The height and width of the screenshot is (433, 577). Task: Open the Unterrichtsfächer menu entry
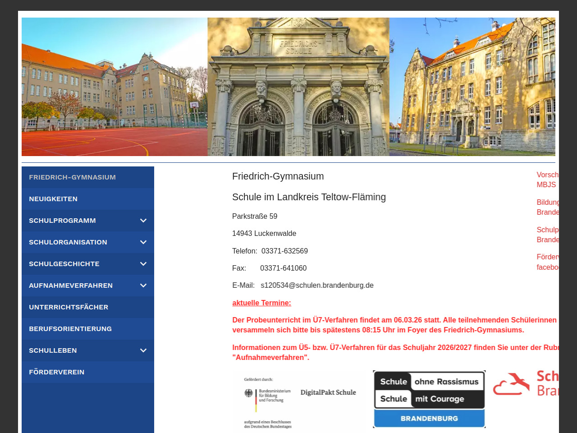69,307
